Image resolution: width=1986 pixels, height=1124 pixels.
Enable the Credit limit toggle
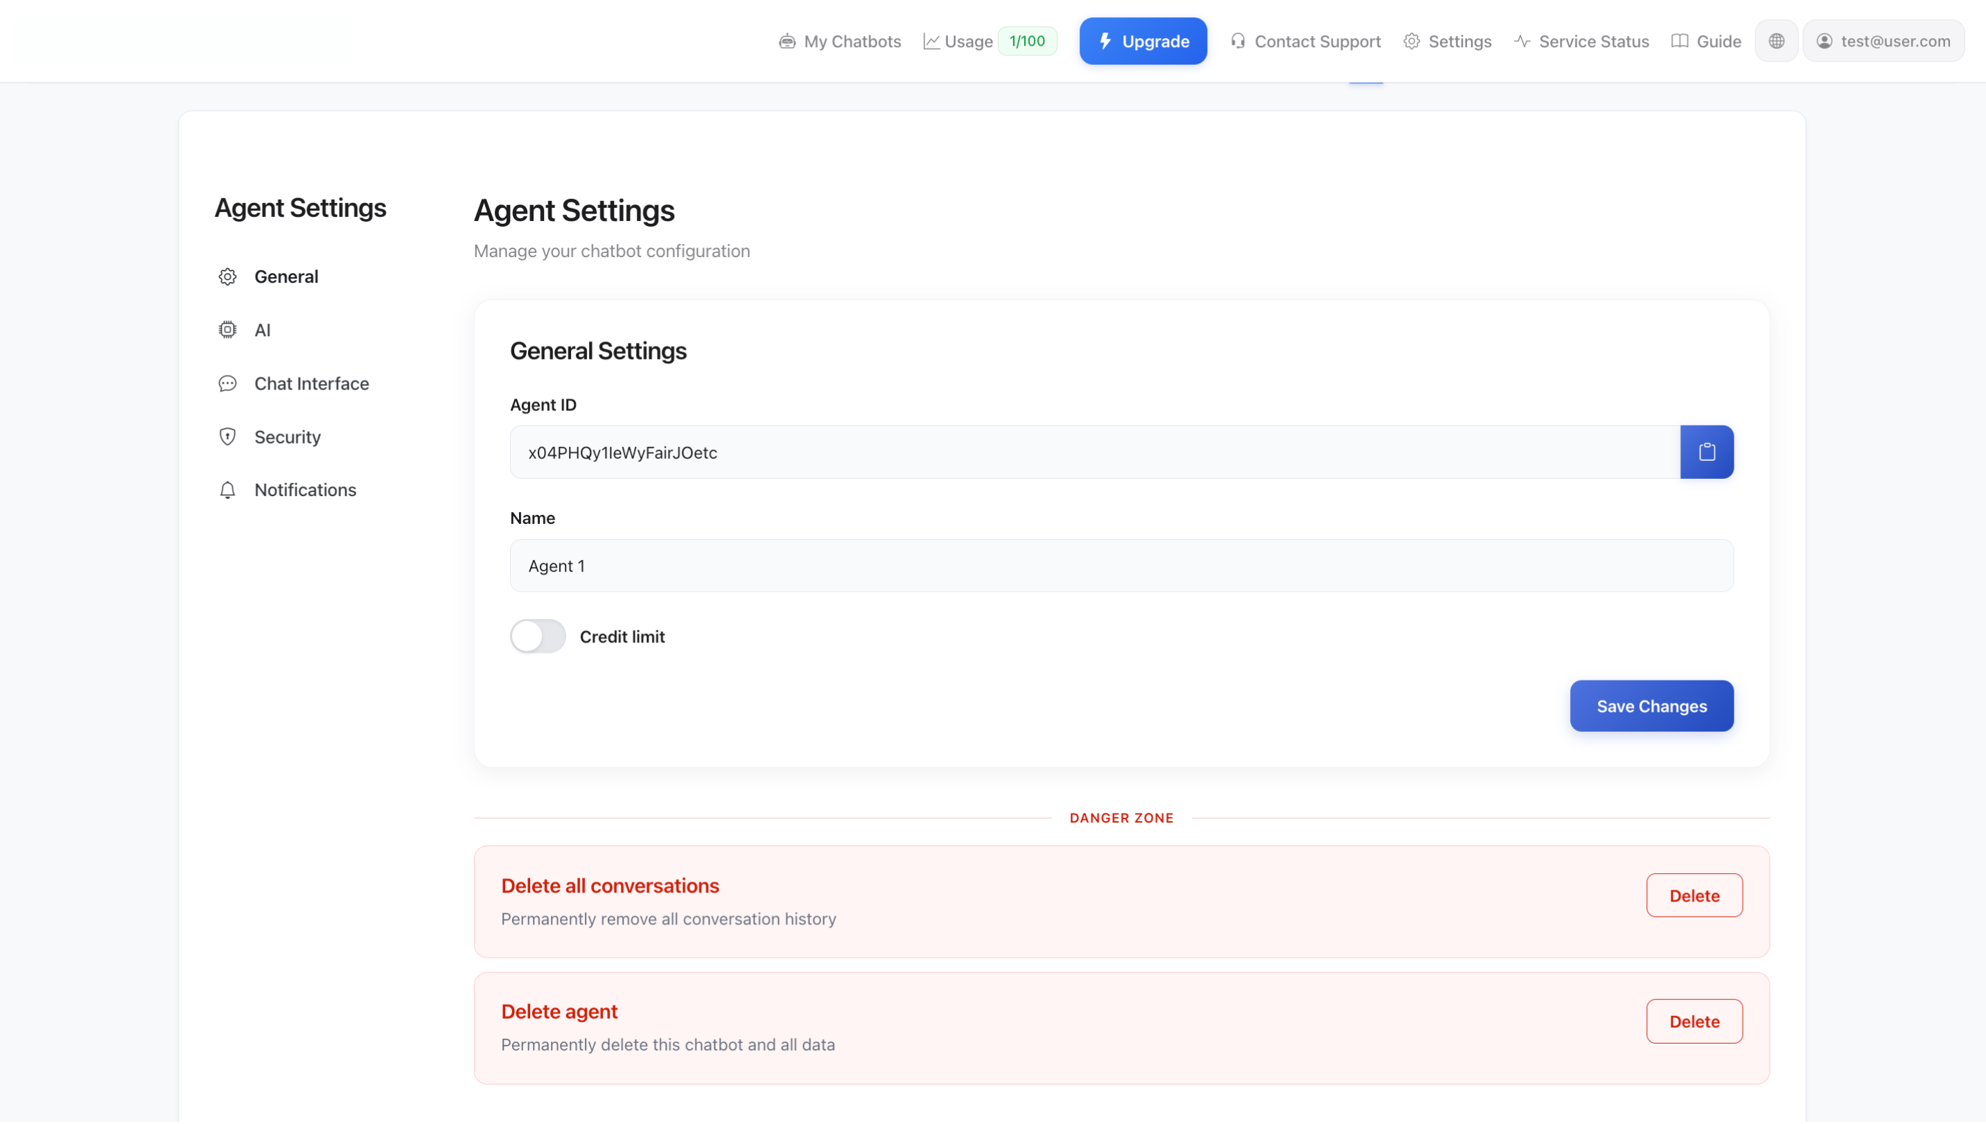(537, 636)
